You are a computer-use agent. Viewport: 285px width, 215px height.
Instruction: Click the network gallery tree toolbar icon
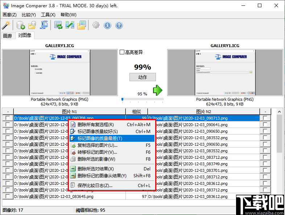[x=44, y=25]
